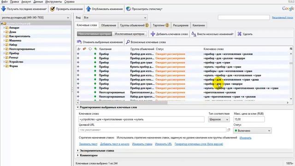
Task: Expand the 'Дома' campaign tree node
Action: [4, 32]
